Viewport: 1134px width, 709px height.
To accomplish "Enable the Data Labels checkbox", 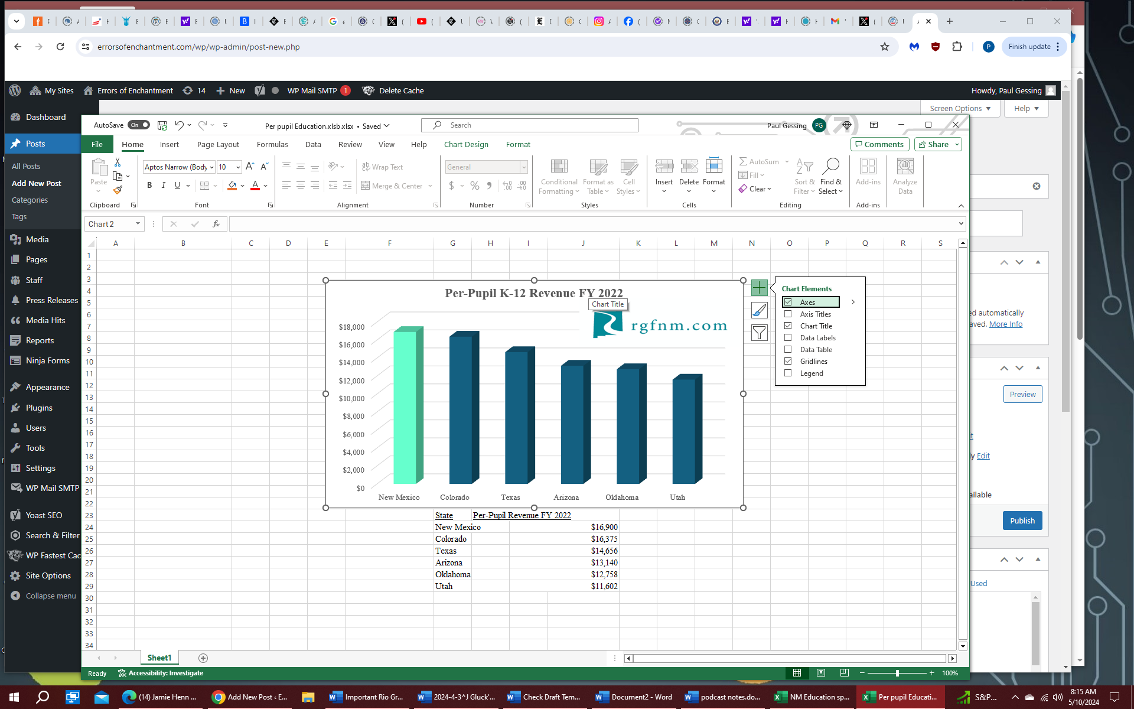I will point(788,338).
